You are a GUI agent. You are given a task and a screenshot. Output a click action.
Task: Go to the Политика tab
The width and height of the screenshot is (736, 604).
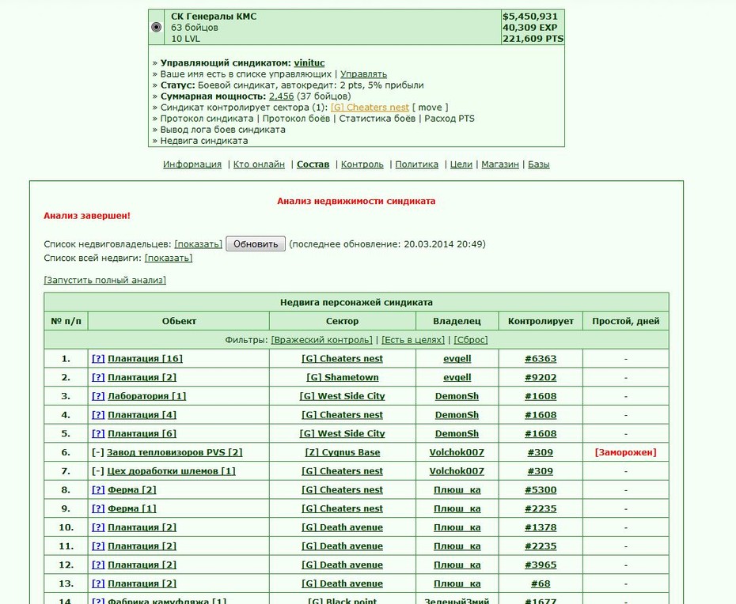click(x=417, y=164)
